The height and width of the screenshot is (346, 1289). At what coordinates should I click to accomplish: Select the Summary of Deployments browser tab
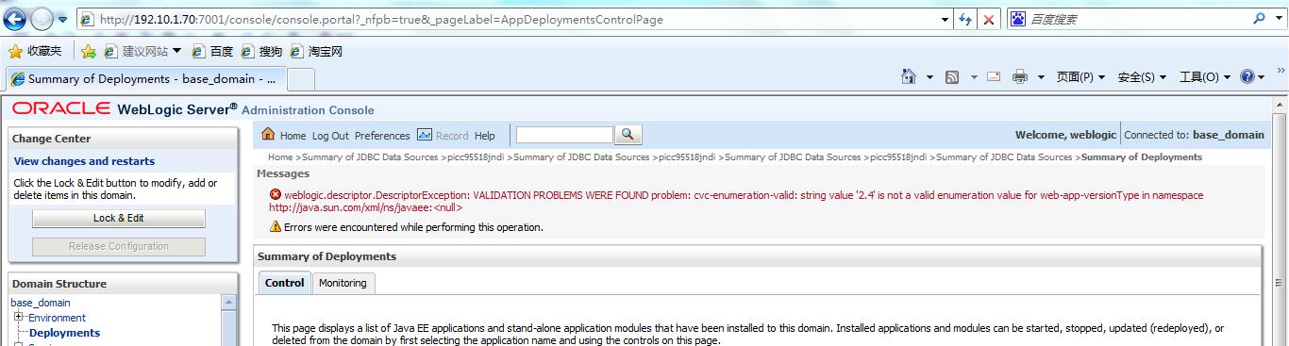[145, 79]
